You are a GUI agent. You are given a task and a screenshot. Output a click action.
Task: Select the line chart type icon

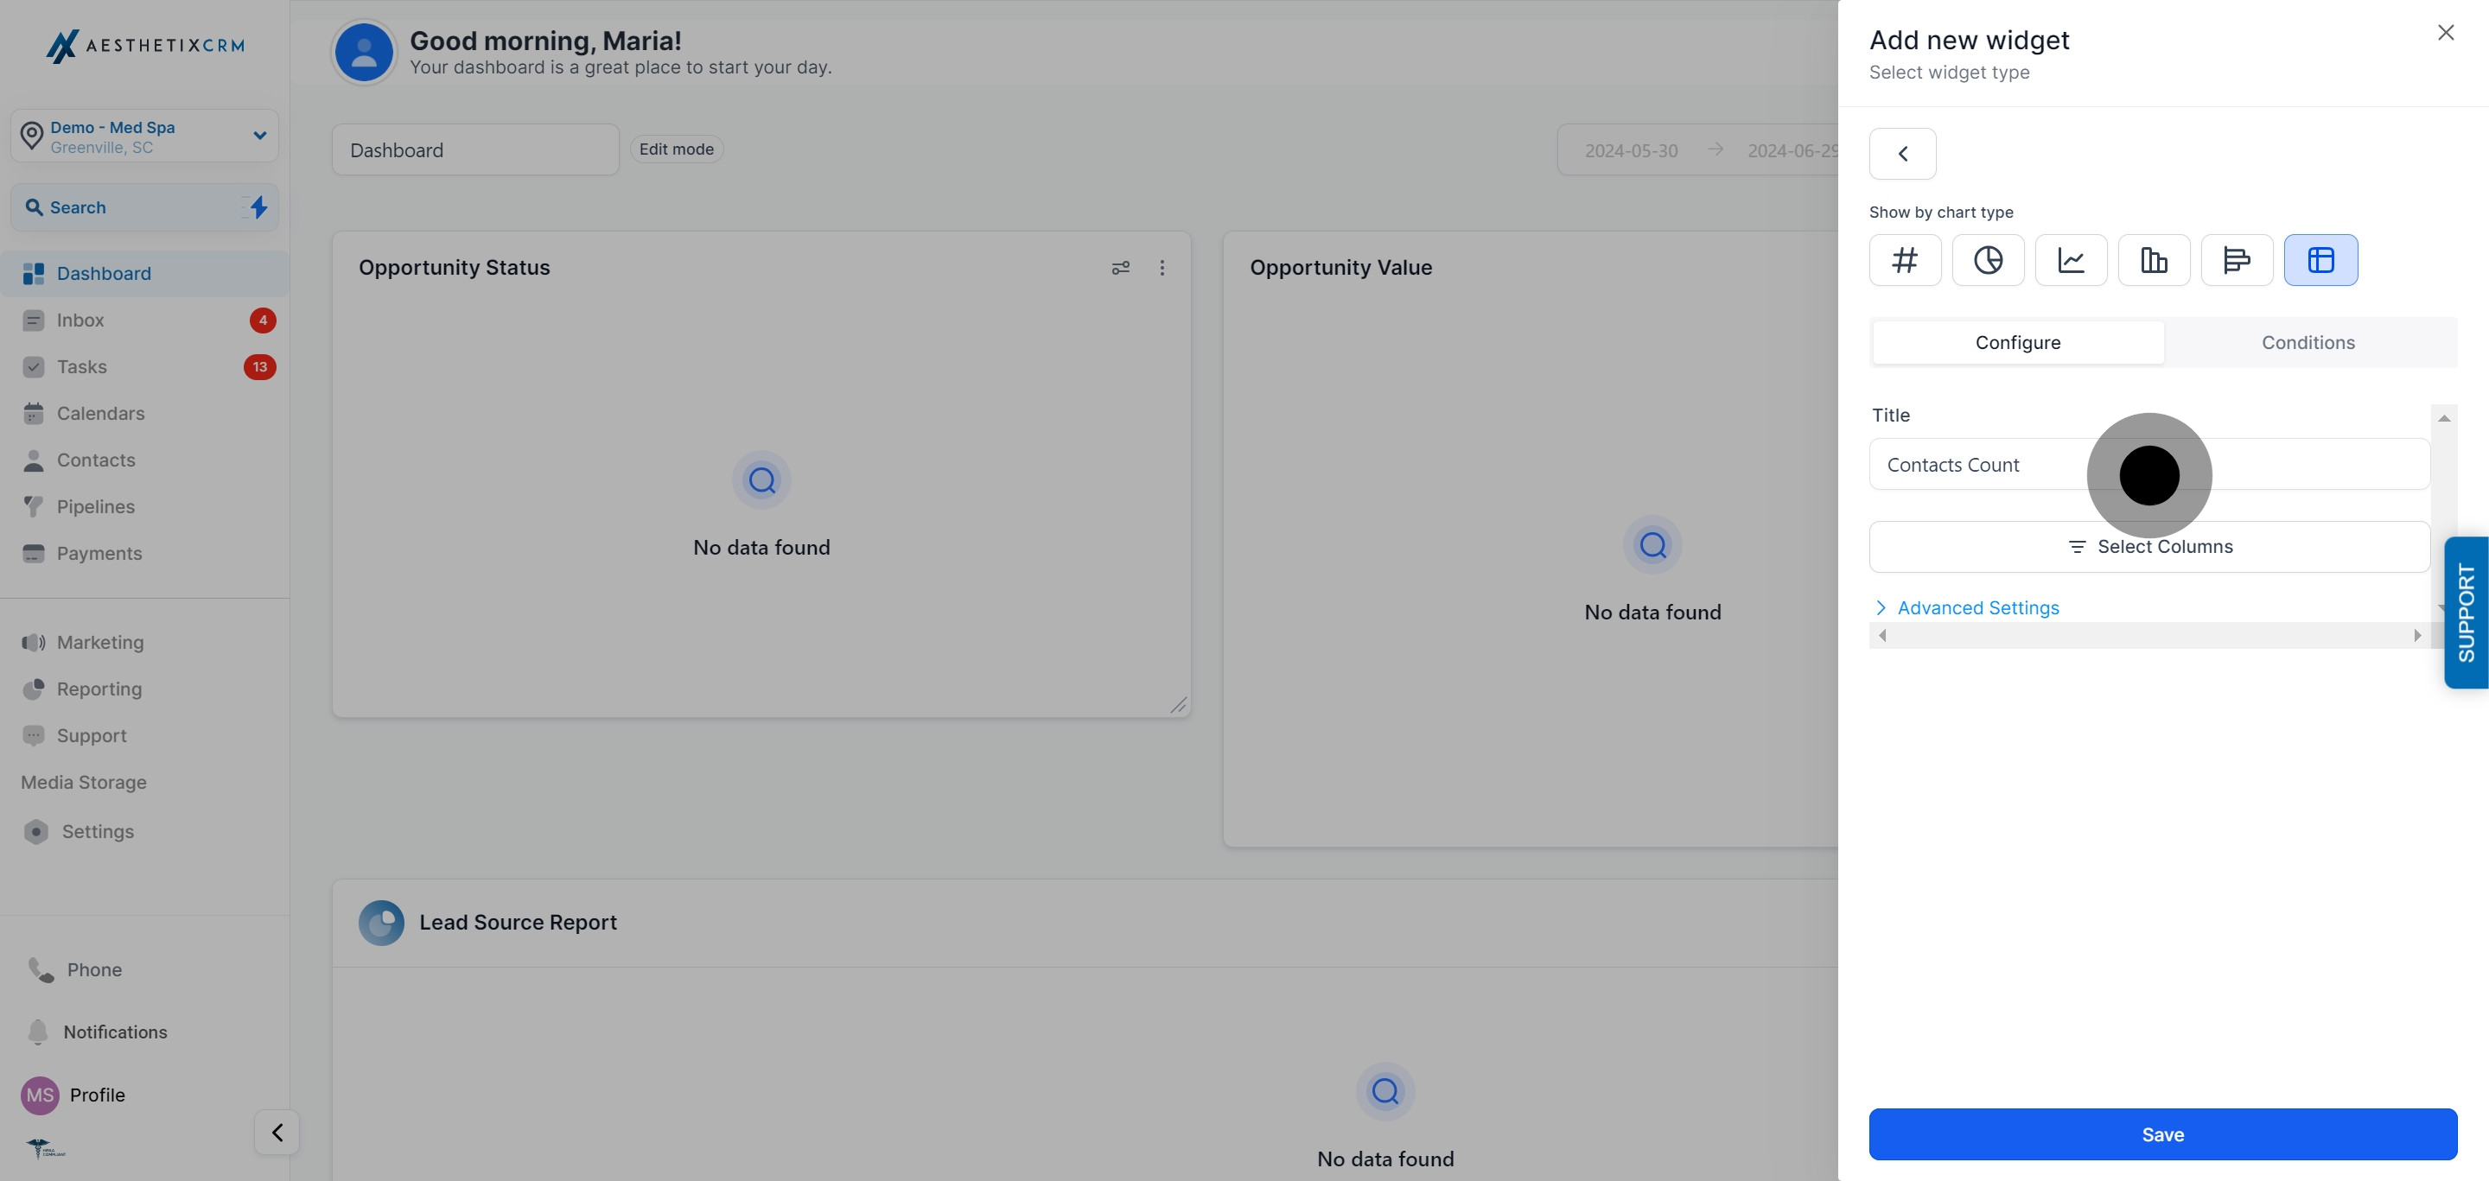(2071, 260)
